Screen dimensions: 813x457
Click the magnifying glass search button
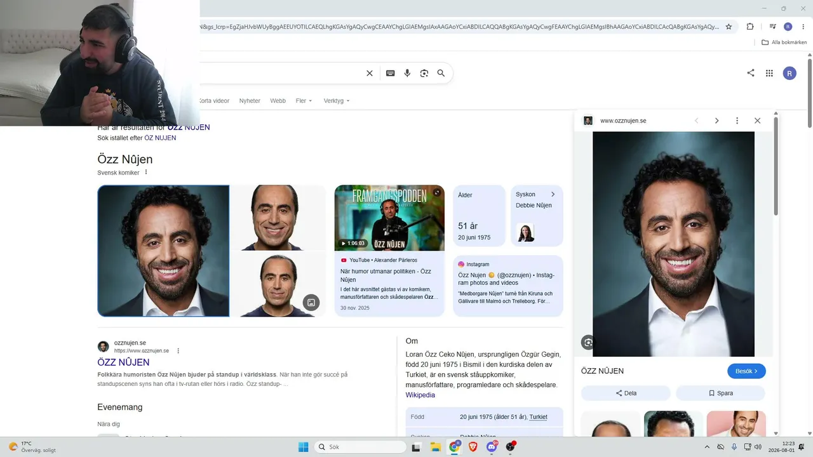tap(441, 73)
